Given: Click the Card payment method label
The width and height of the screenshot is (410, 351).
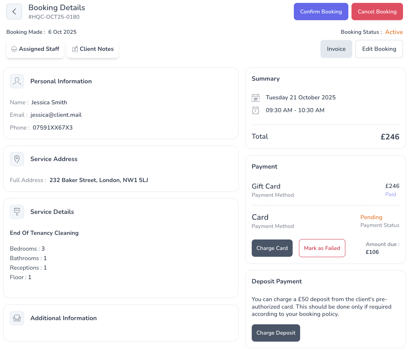Looking at the screenshot, I should coord(260,217).
